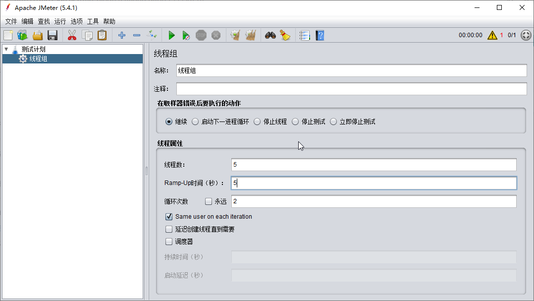Click the New test plan icon

pyautogui.click(x=8, y=35)
